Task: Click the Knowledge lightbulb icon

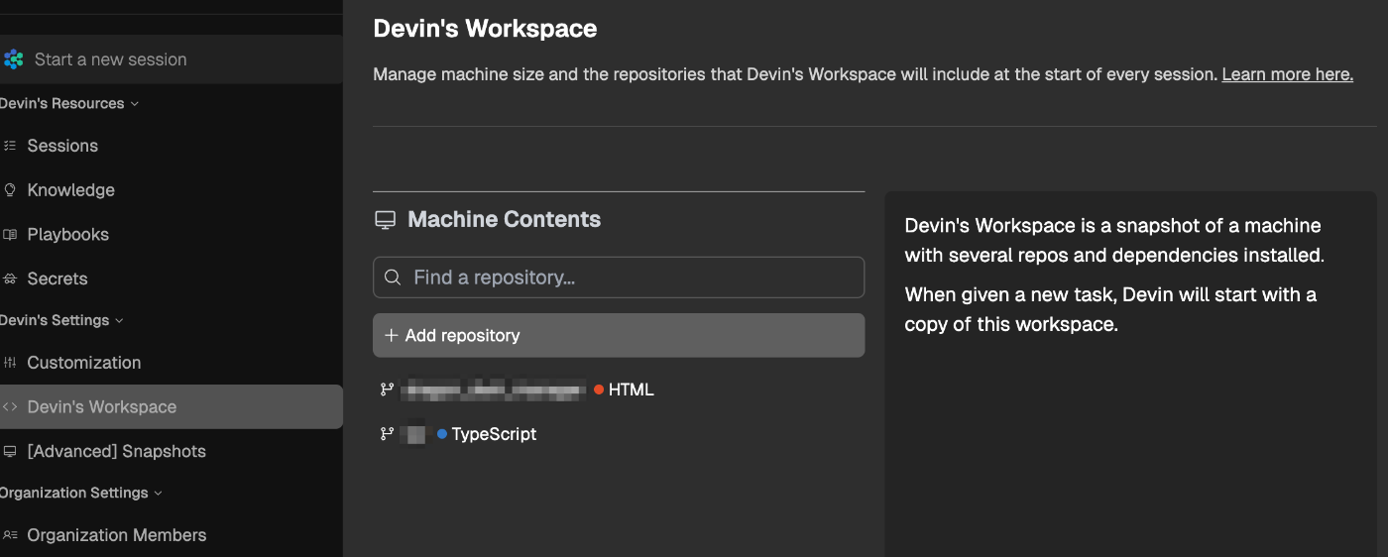Action: [x=10, y=190]
